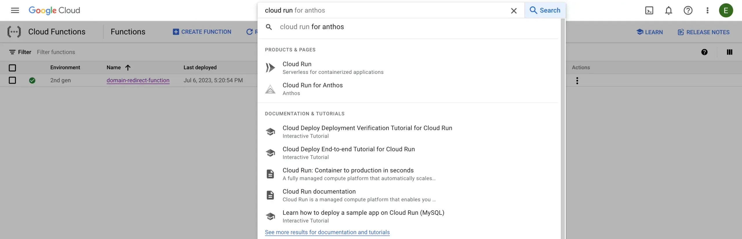See more results for documentation and tutorials
742x239 pixels.
coord(327,232)
